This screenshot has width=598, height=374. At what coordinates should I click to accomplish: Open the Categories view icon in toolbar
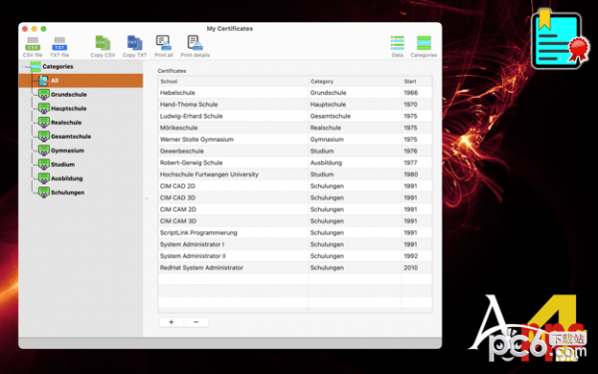424,43
